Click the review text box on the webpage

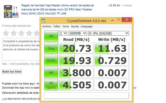click(21, 49)
